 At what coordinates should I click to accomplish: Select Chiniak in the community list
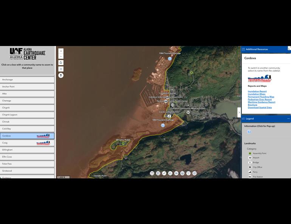(27, 122)
